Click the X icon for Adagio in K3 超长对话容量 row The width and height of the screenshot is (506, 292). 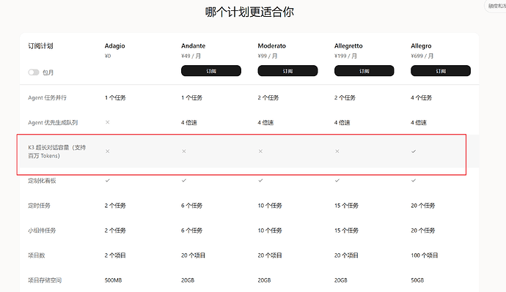(x=108, y=151)
